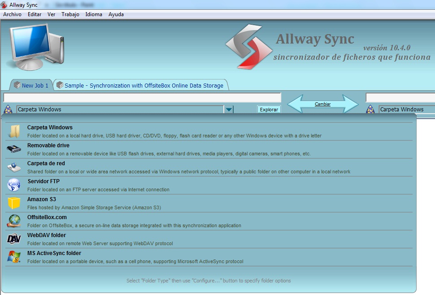Click the Carpeta Windows folder icon
Viewport: 435px width, 295px height.
[x=14, y=131]
